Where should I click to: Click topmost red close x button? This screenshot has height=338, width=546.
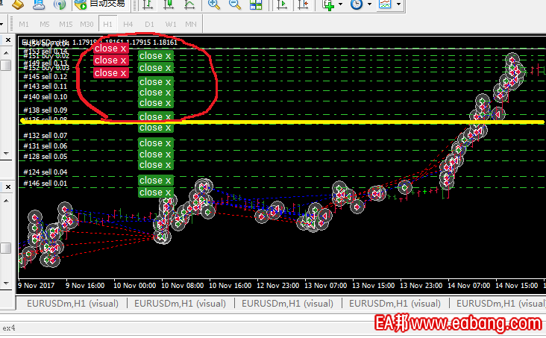tap(110, 48)
